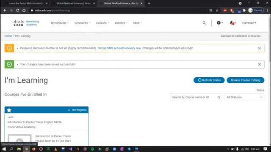Image resolution: width=271 pixels, height=152 pixels.
Task: Open the Chrome three-dot menu
Action: point(267,10)
